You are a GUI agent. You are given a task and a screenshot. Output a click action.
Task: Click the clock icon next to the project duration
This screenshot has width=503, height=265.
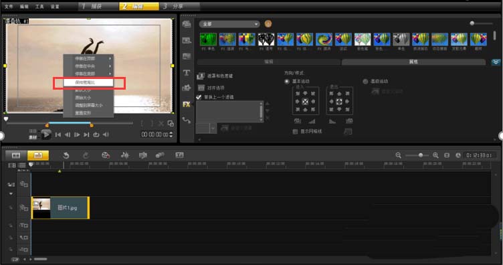pyautogui.click(x=458, y=155)
